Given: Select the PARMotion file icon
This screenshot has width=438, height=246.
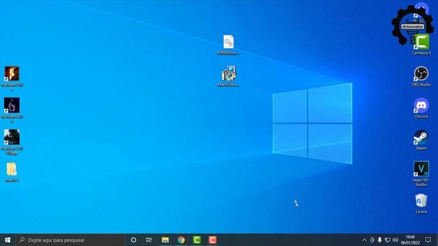Looking at the screenshot, I should click(x=229, y=42).
